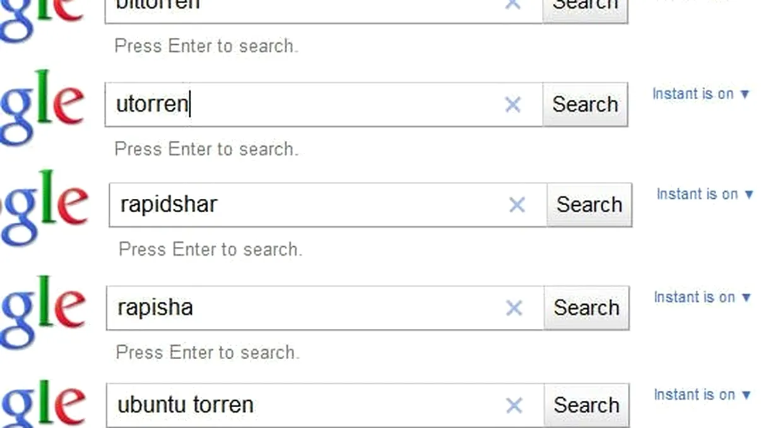
Task: Clear the rapisha search query
Action: point(514,308)
